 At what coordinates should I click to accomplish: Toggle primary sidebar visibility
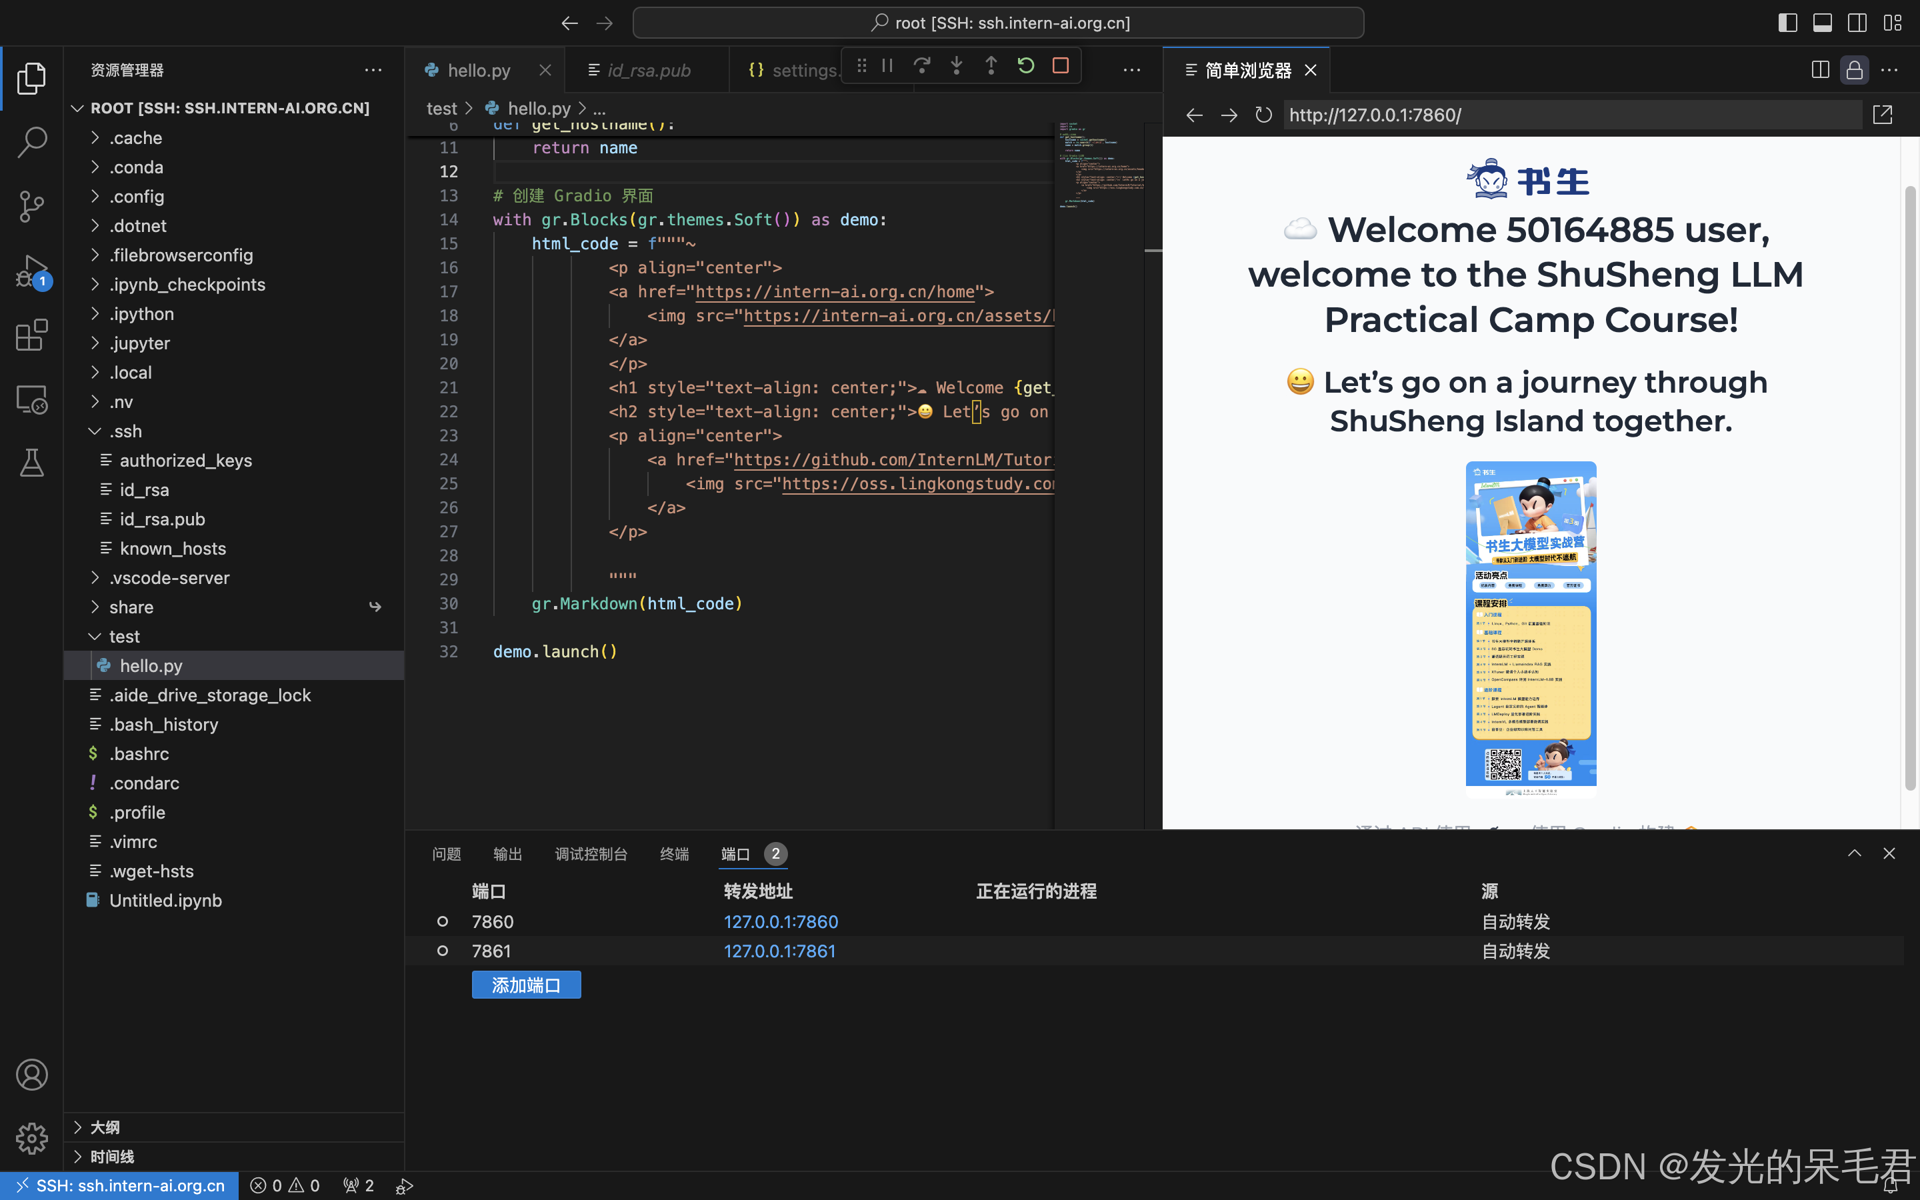(x=1787, y=23)
